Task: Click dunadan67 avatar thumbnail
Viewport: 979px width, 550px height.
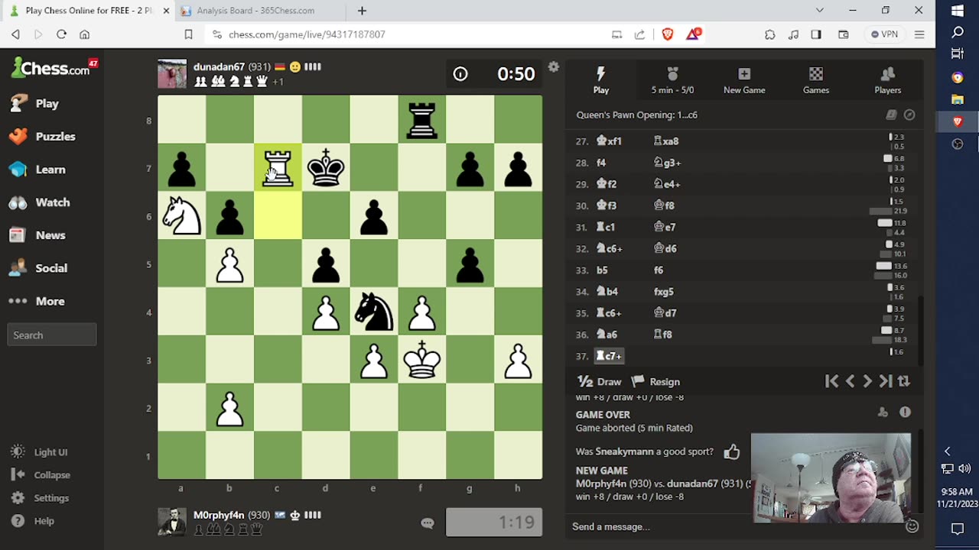Action: 172,74
